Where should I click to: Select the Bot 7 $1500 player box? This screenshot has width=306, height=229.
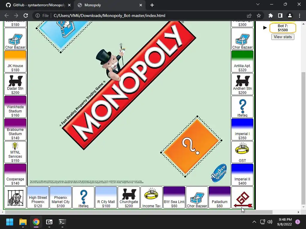click(x=283, y=28)
